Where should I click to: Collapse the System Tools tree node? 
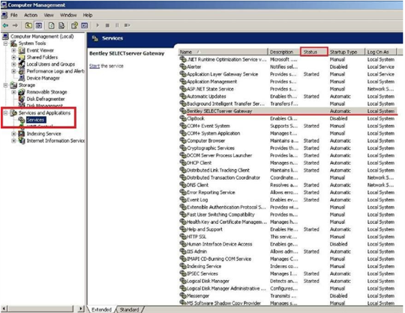[5, 43]
